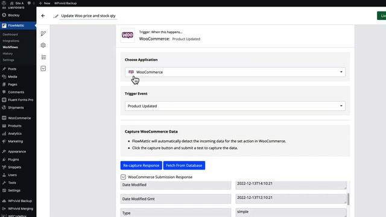Open FlowMattic Workflows submenu

(x=10, y=47)
